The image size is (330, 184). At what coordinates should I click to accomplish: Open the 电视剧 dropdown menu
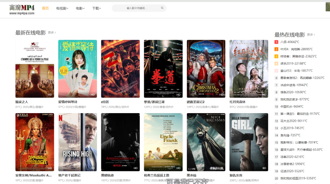(x=62, y=8)
